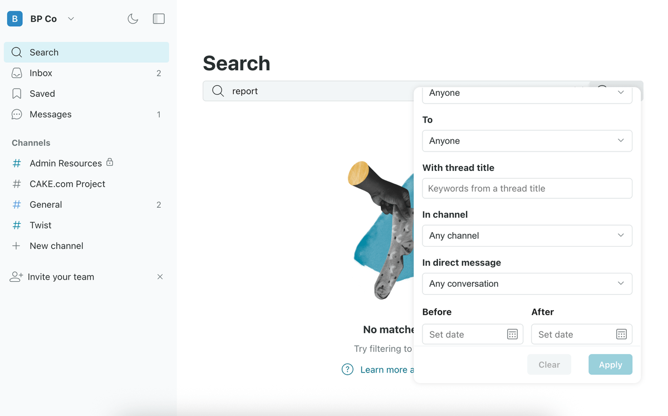Open the Admin Resources channel
The height and width of the screenshot is (416, 668).
[x=65, y=163]
